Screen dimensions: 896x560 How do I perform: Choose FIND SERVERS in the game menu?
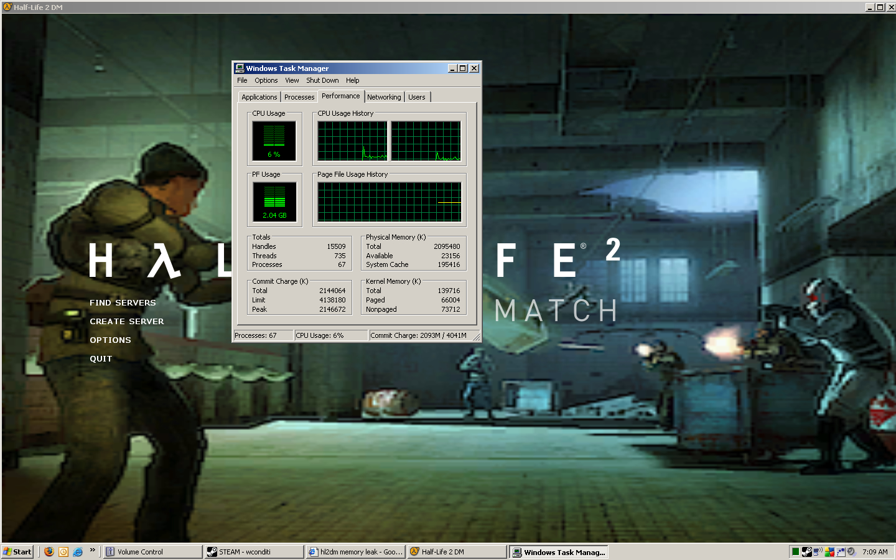(123, 303)
